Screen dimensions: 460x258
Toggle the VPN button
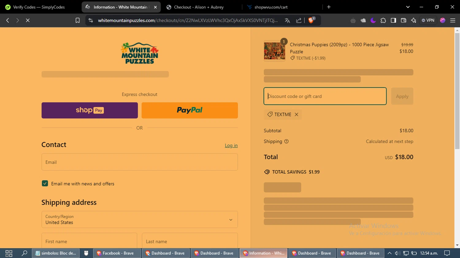[x=428, y=20]
